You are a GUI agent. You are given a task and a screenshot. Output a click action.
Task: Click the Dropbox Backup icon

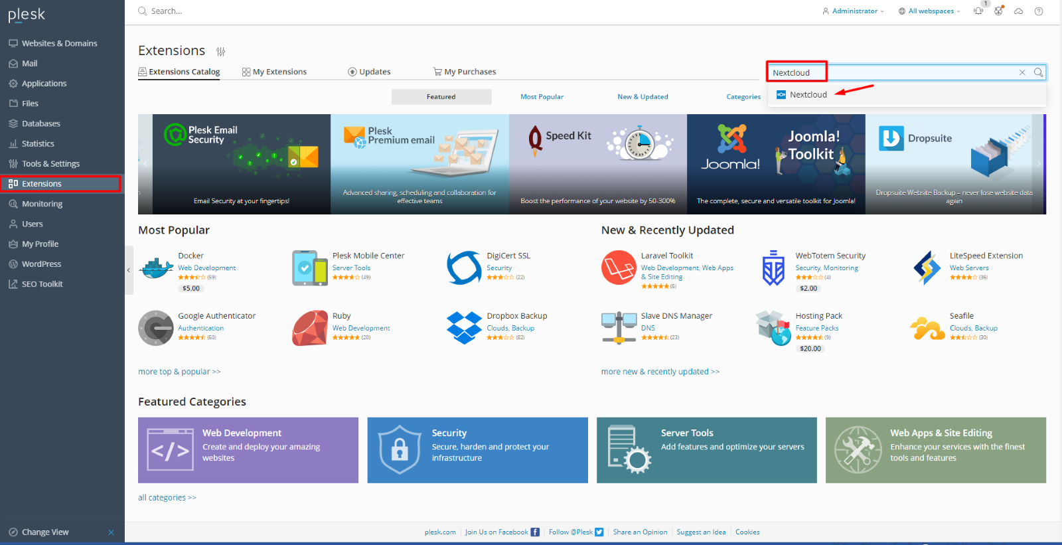click(465, 328)
